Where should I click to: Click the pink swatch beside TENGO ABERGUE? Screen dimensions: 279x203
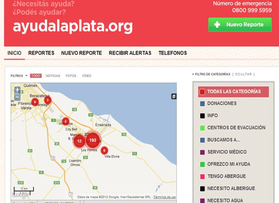pos(202,177)
